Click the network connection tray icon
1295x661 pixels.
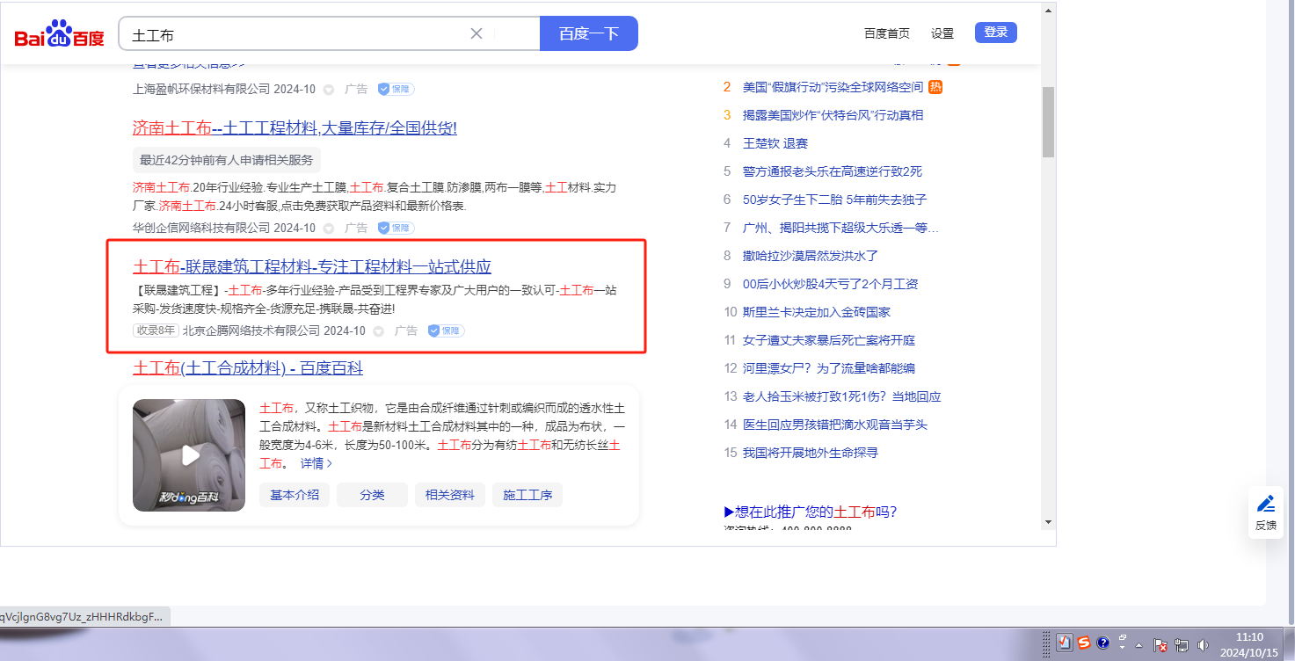1182,644
